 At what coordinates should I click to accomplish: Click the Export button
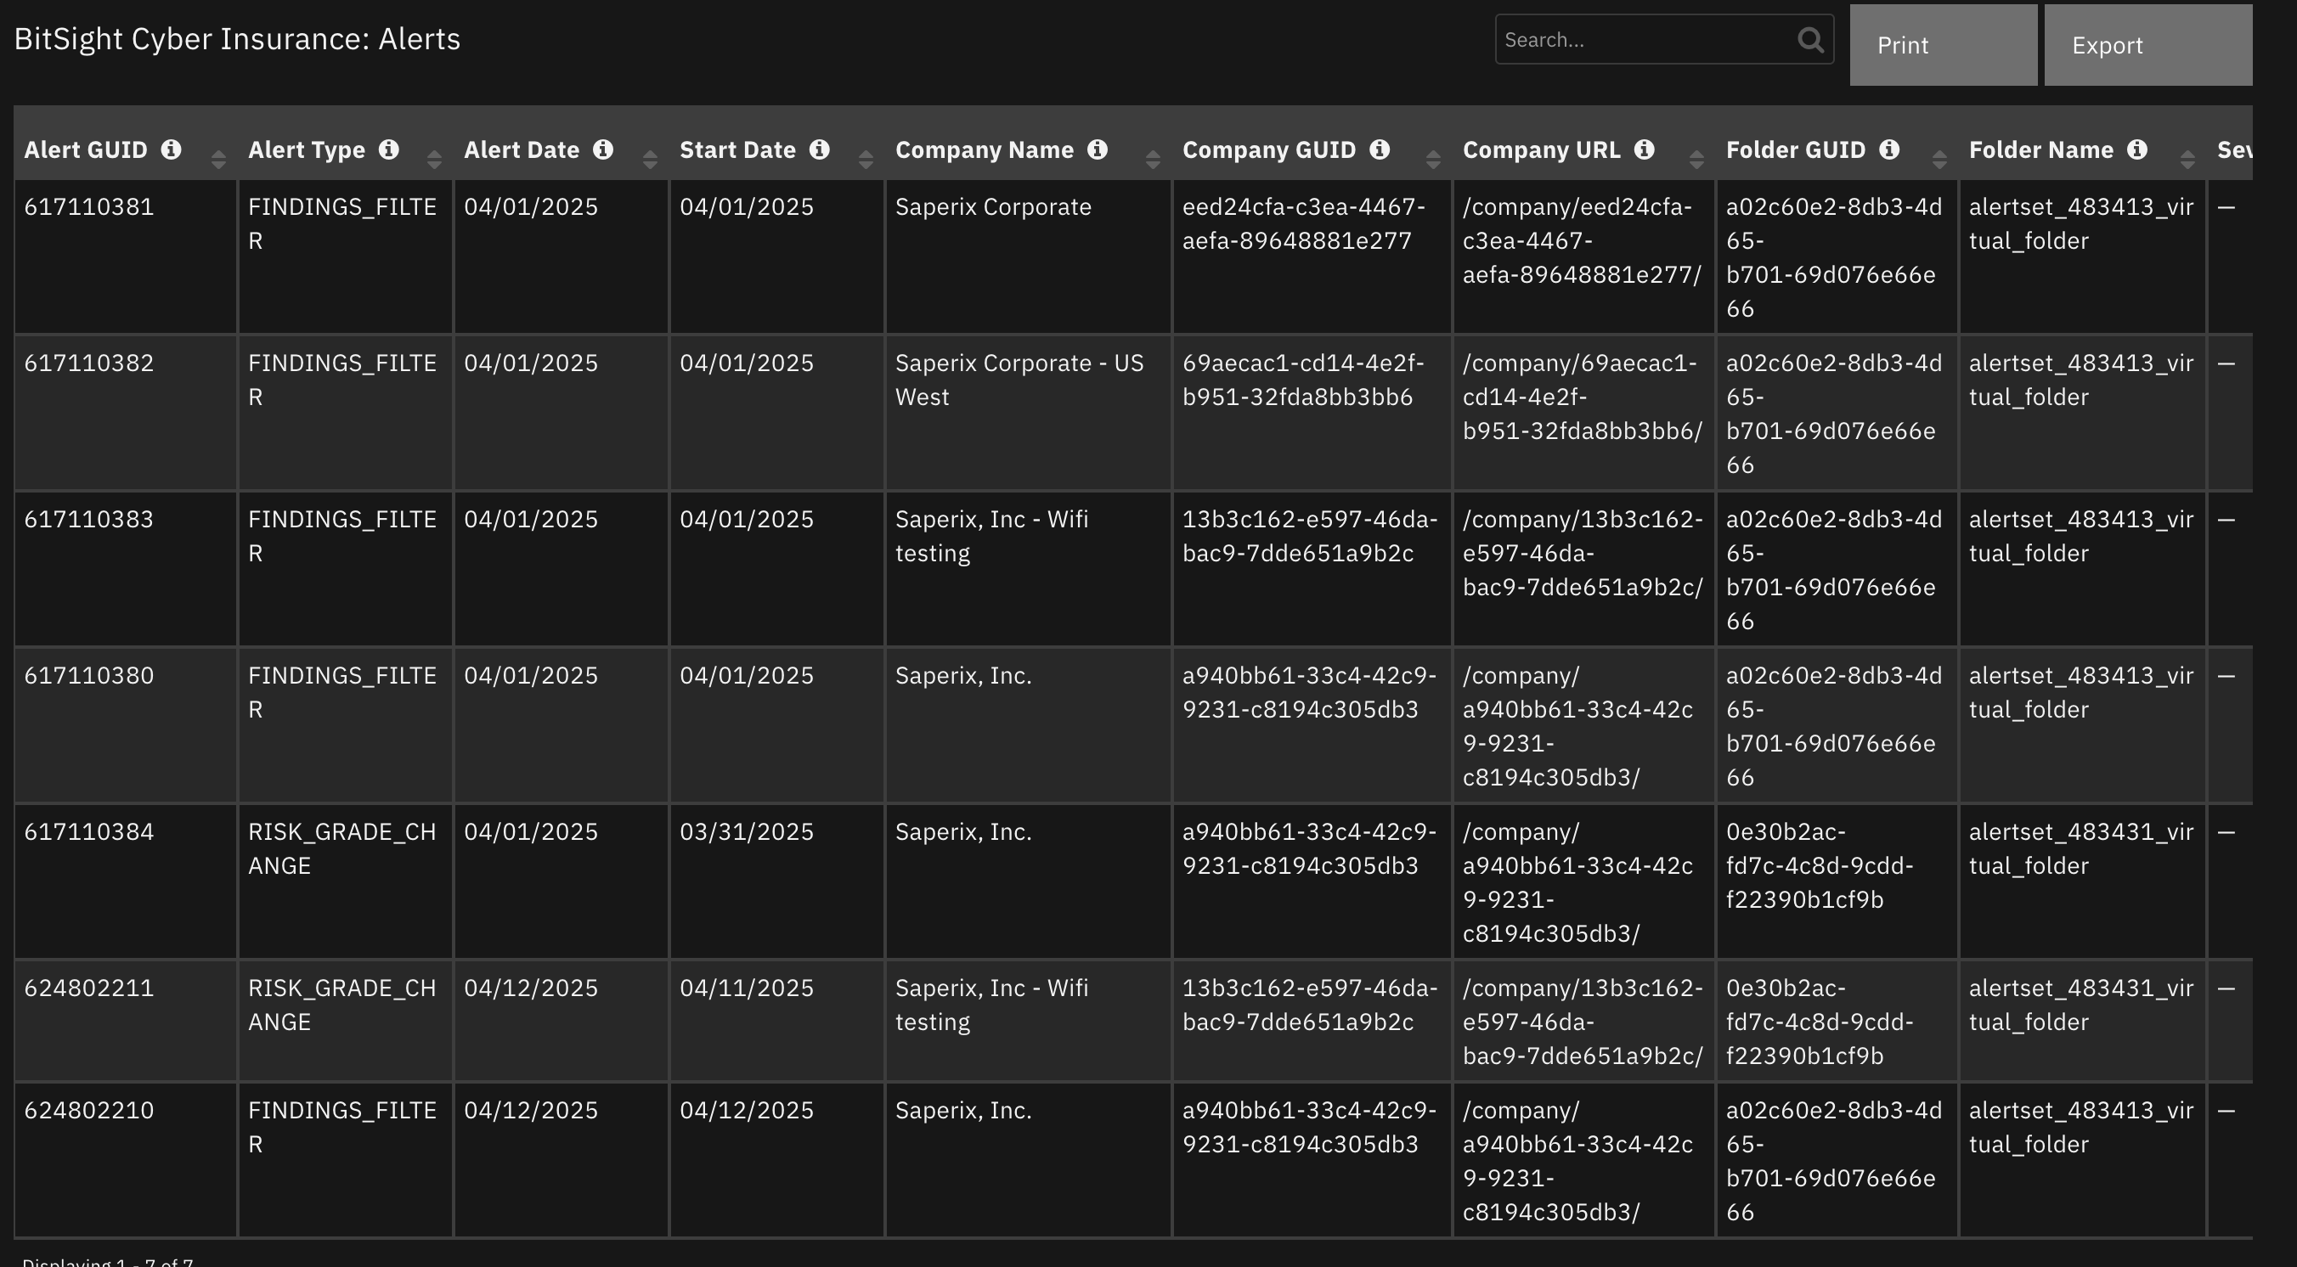click(2148, 46)
